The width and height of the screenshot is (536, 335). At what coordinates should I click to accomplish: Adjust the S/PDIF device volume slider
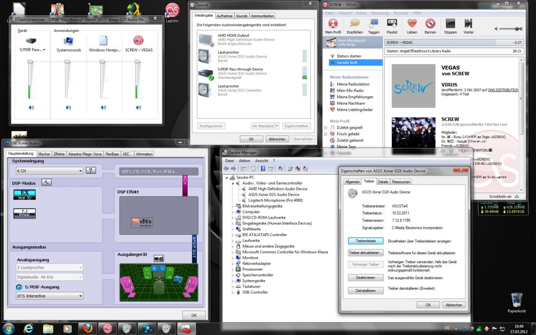[30, 62]
